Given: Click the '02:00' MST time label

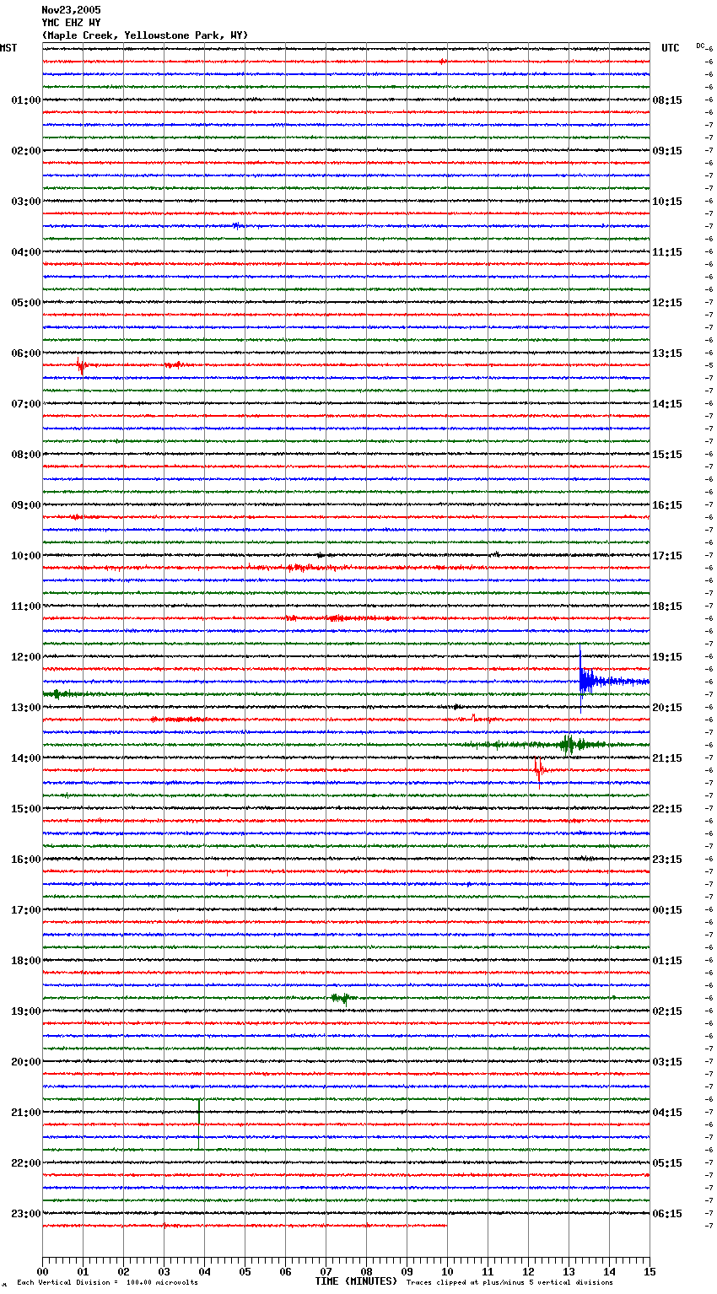Looking at the screenshot, I should click(26, 151).
